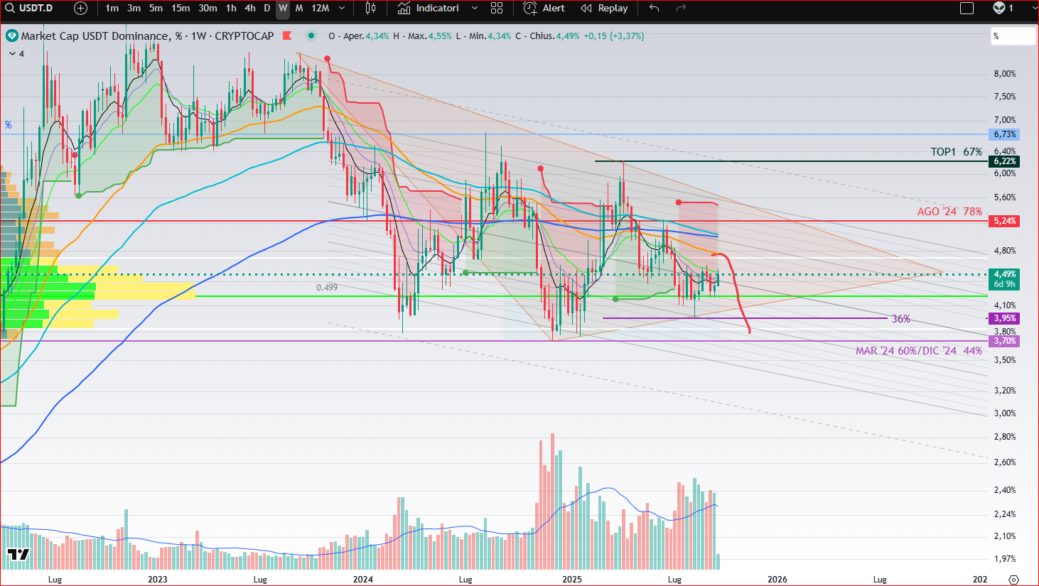Click the add symbol plus icon
The image size is (1039, 586).
(80, 9)
